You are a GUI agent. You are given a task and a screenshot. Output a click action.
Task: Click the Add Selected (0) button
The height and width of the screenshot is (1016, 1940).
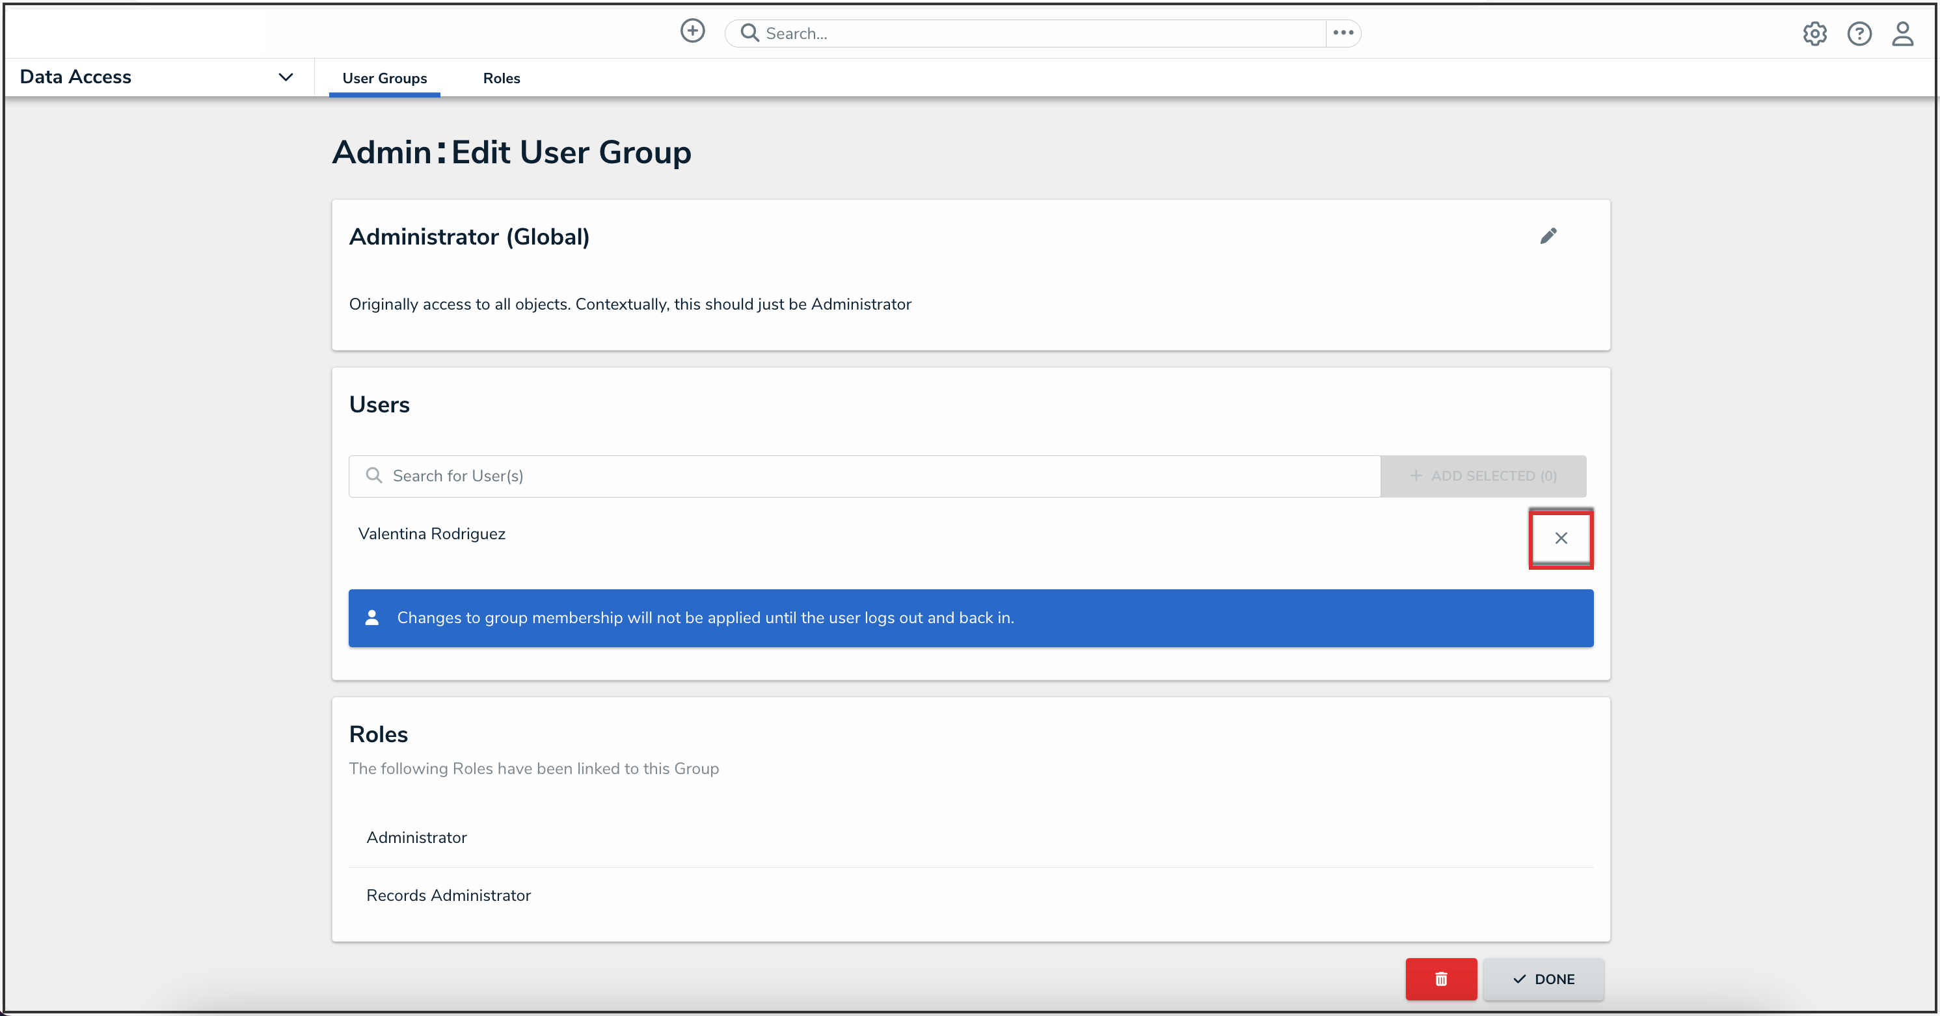tap(1483, 476)
